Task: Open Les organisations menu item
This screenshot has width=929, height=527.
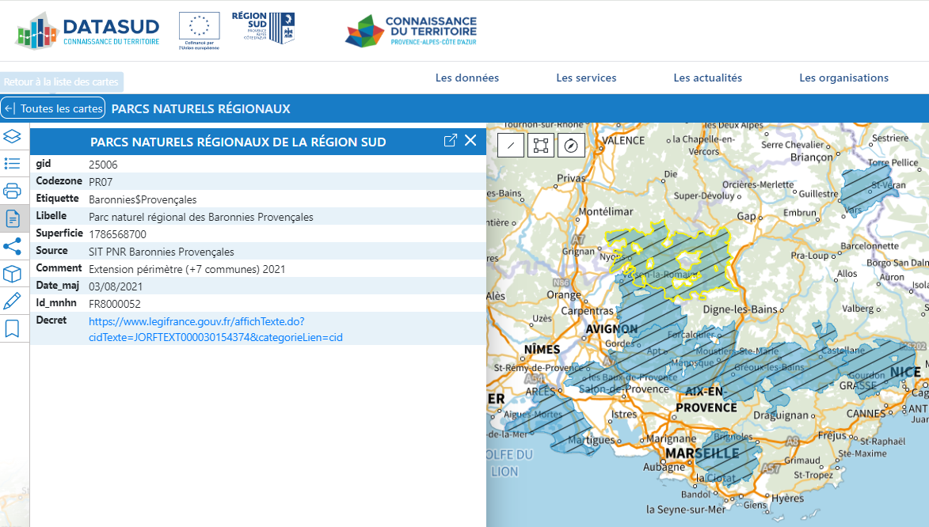Action: 843,78
